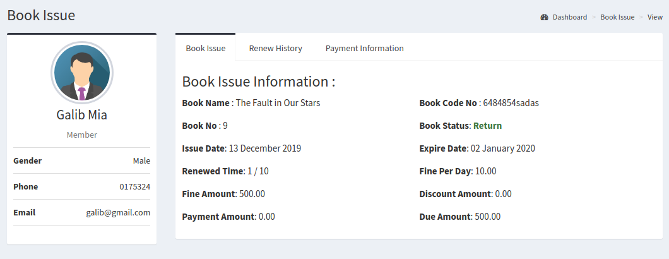Screen dimensions: 669x259
Task: Switch to the Payment Information tab
Action: (x=364, y=48)
